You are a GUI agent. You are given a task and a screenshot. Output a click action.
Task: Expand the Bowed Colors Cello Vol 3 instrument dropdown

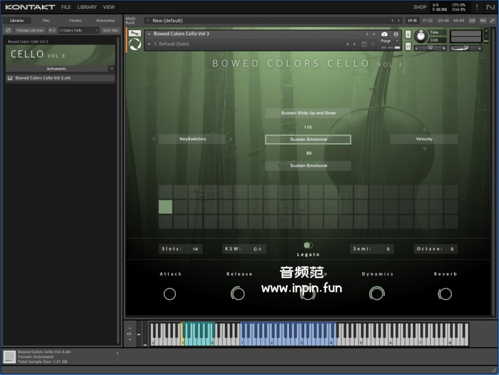149,34
